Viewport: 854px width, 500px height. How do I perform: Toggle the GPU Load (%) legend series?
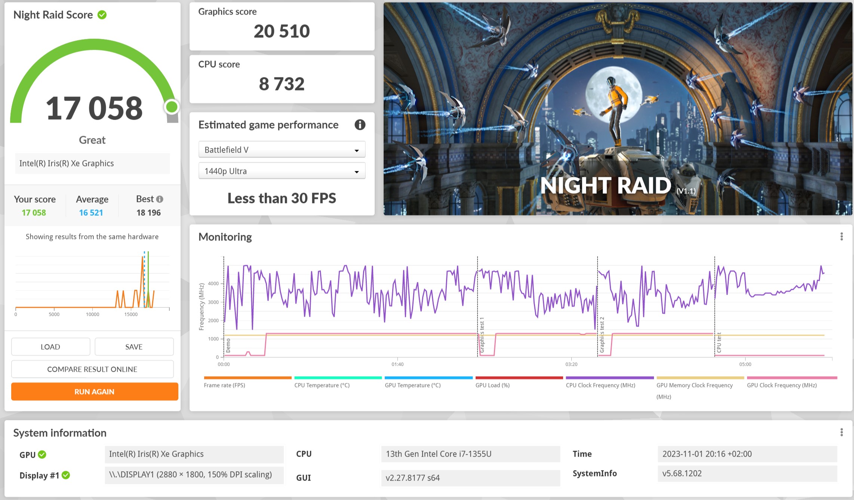pyautogui.click(x=519, y=382)
